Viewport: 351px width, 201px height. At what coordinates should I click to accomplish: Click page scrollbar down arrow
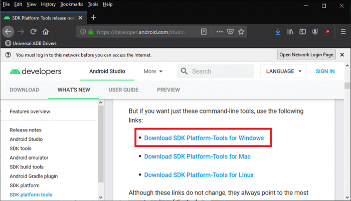tap(347, 197)
